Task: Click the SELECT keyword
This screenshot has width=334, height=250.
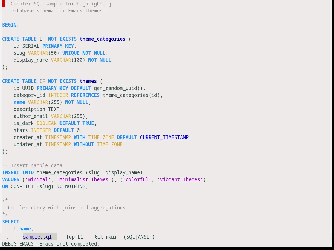Action: point(11,222)
